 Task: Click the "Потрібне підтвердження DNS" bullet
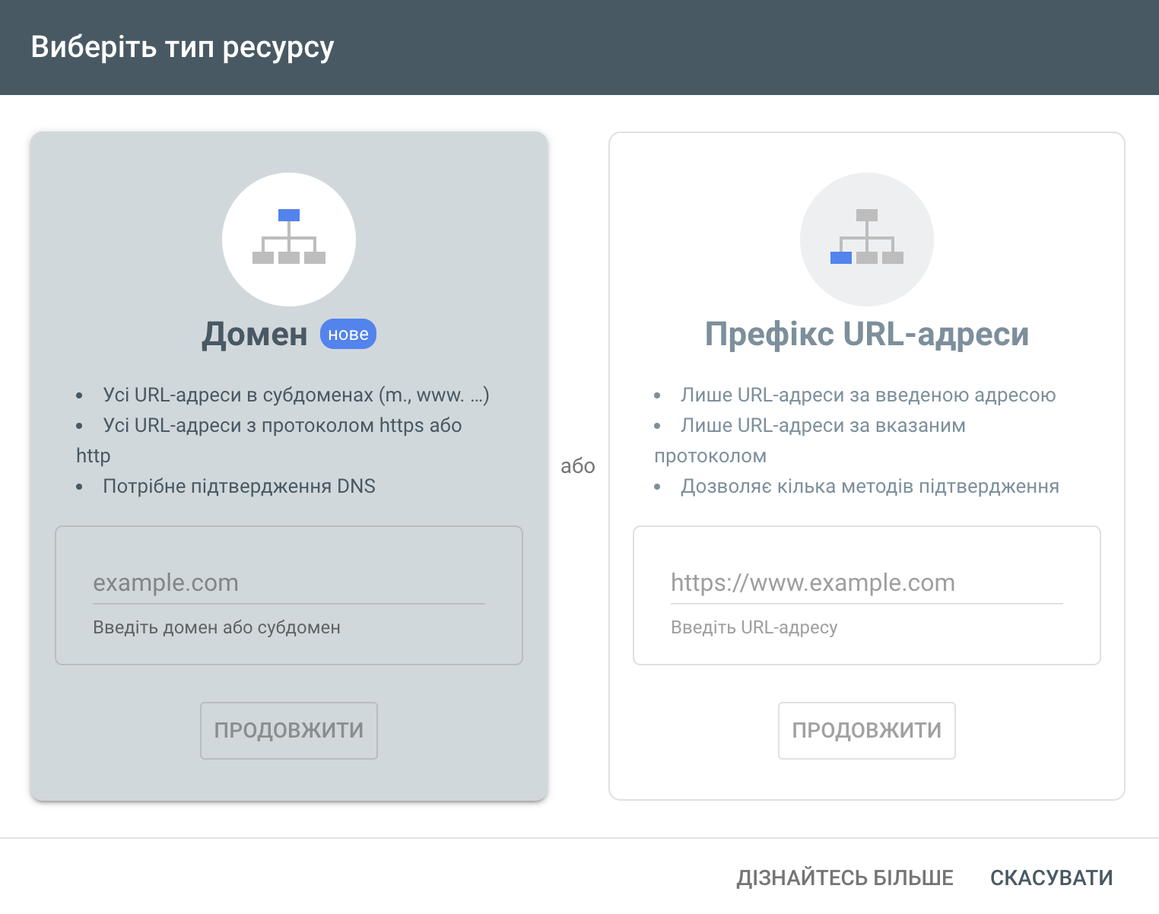(x=239, y=487)
